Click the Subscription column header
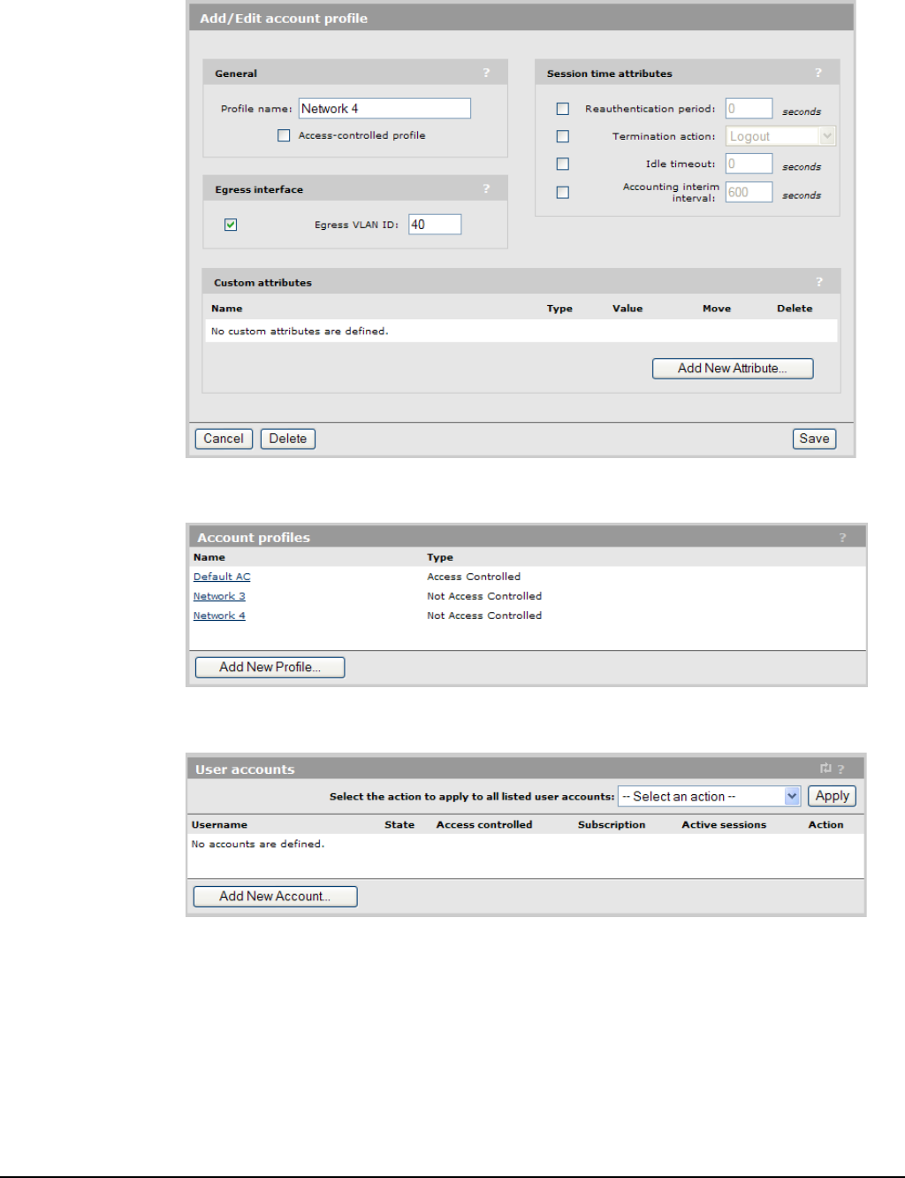The height and width of the screenshot is (1178, 905). pos(612,824)
